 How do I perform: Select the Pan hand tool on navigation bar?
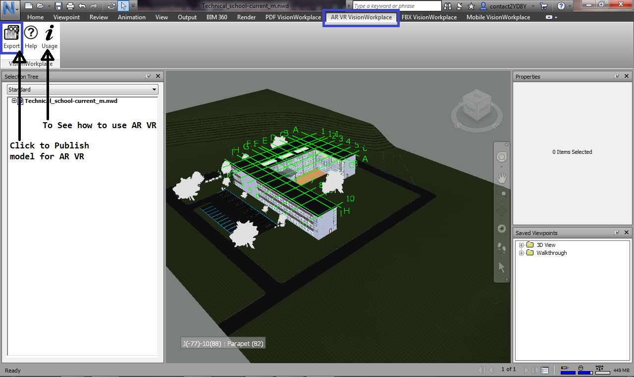(501, 177)
